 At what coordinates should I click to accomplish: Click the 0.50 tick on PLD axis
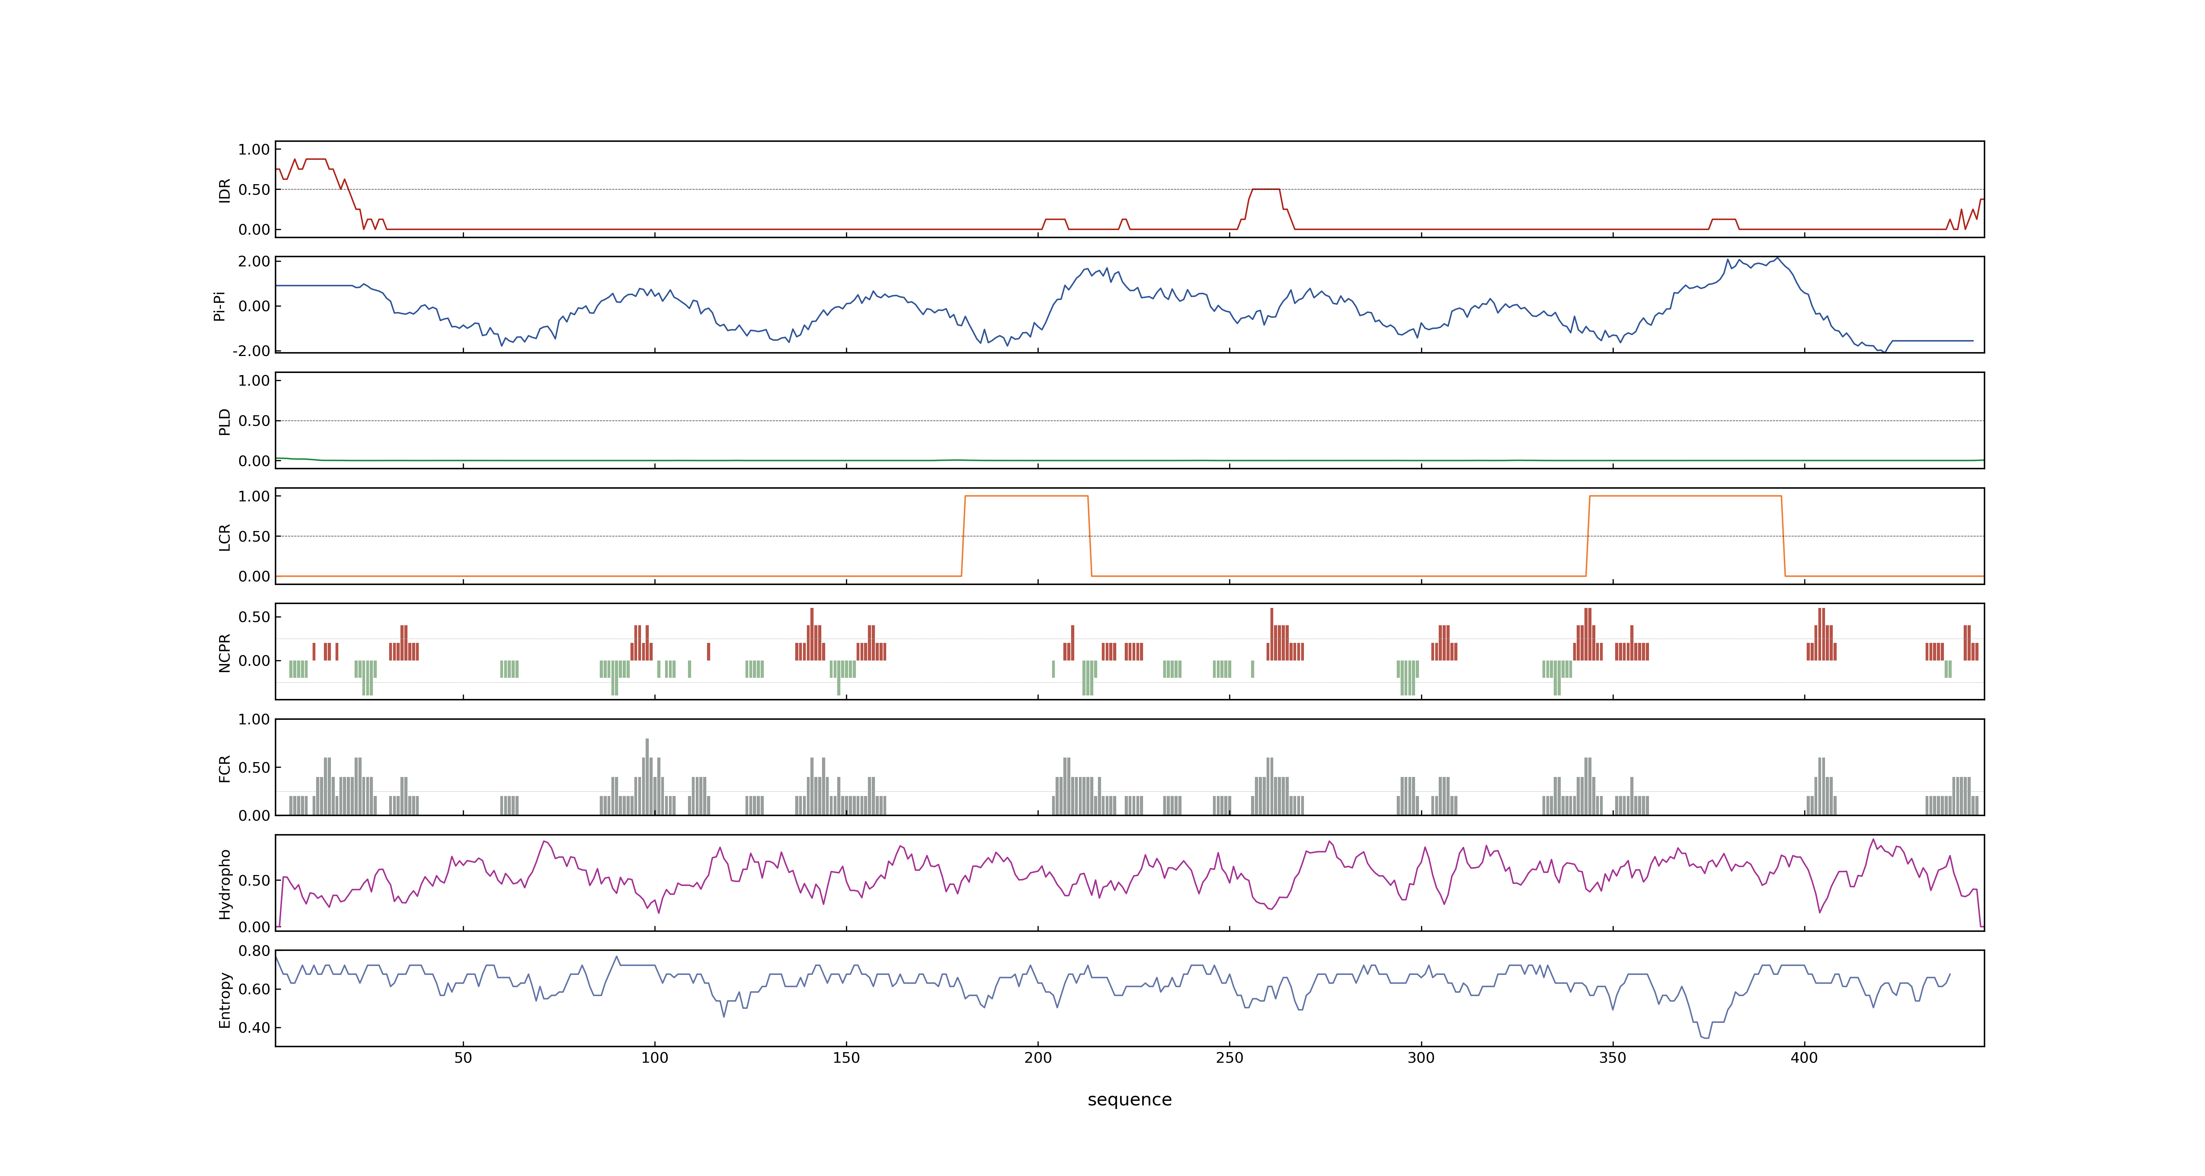pyautogui.click(x=254, y=421)
